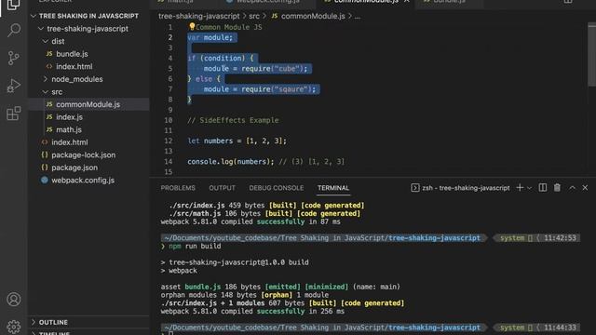Open the Manage gear icon
The width and height of the screenshot is (596, 335).
point(14,327)
